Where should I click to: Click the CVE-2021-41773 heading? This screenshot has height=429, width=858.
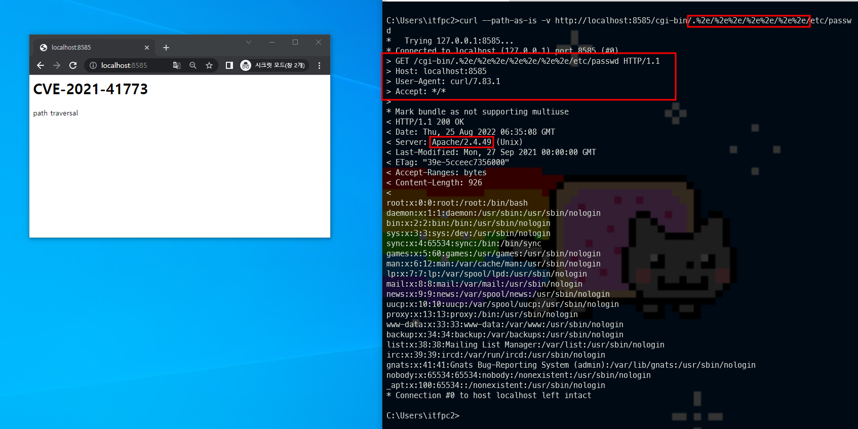91,89
